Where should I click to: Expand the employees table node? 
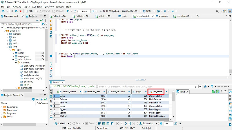pos(13,56)
